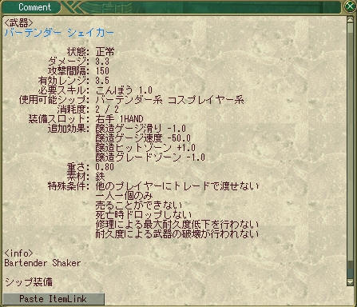The width and height of the screenshot is (357, 307).
Task: Click effect 醸造グレードゾーン -1.0
Action: click(150, 157)
